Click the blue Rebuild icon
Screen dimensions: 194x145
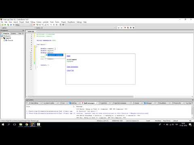11,25
